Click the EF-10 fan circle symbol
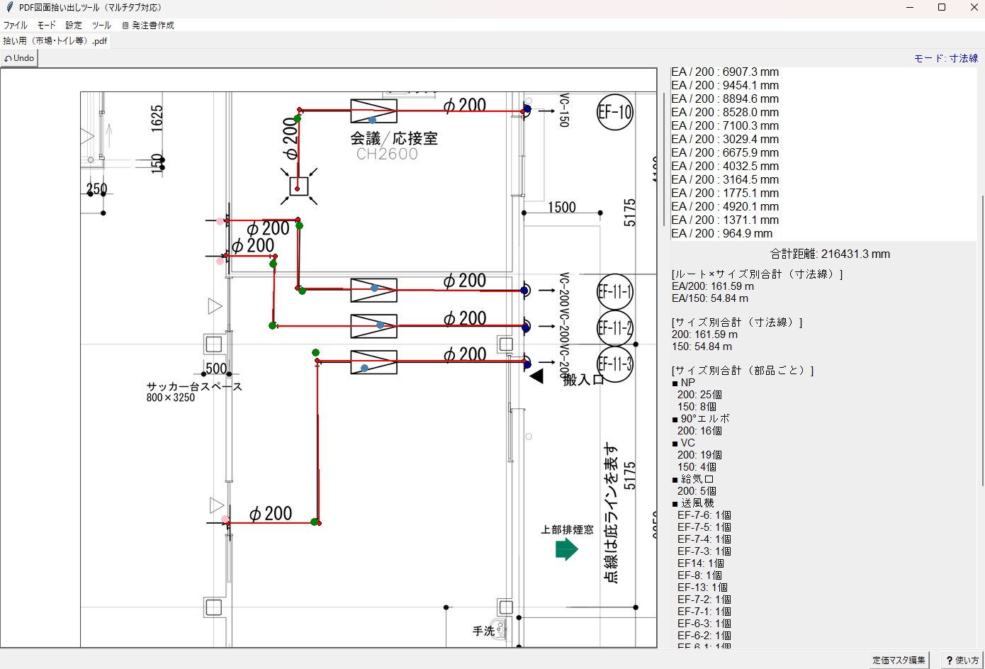This screenshot has height=669, width=985. pyautogui.click(x=614, y=112)
